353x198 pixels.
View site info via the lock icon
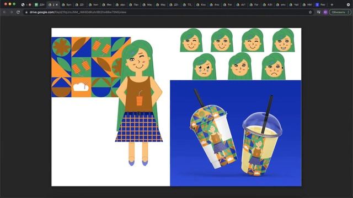pyautogui.click(x=26, y=12)
